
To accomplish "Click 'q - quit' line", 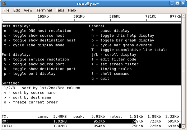I will 100,79.
